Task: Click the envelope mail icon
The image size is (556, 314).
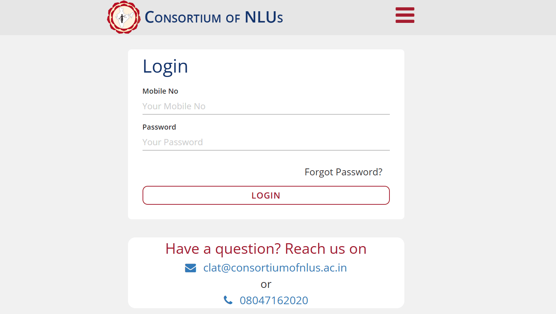Action: tap(191, 268)
